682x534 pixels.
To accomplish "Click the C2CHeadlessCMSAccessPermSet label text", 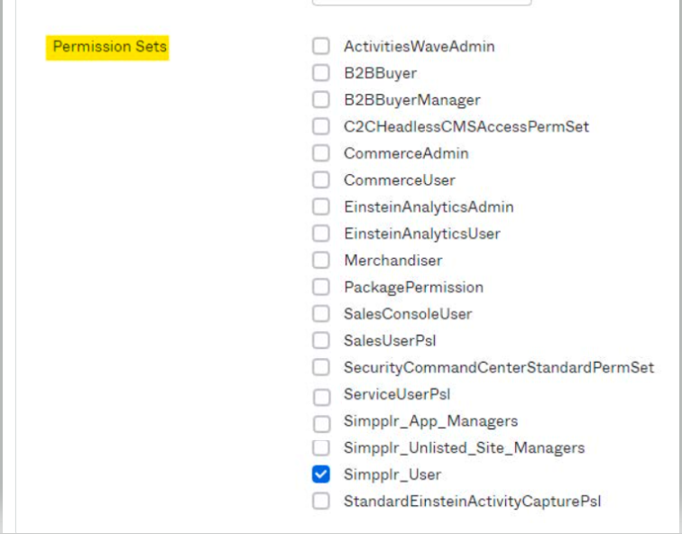I will [x=466, y=126].
